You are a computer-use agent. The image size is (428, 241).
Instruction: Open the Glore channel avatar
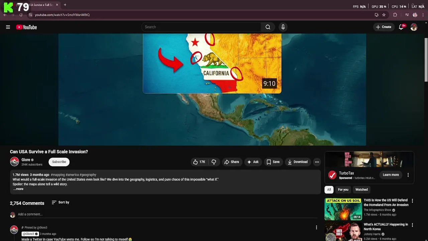click(14, 162)
